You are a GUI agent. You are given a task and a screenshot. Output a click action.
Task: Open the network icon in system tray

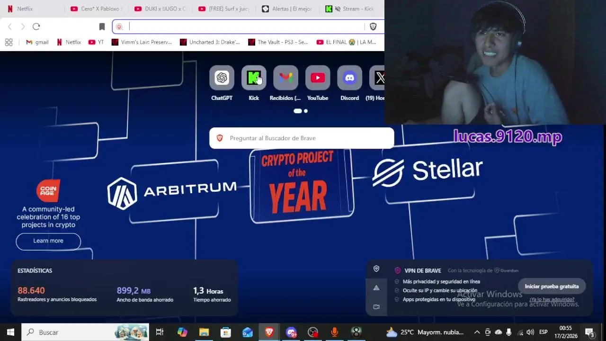point(520,332)
